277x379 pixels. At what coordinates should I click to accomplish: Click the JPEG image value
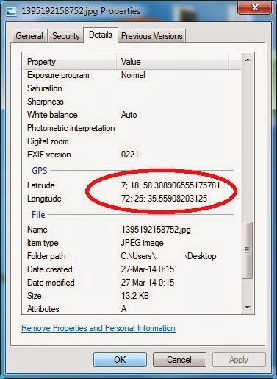[142, 243]
